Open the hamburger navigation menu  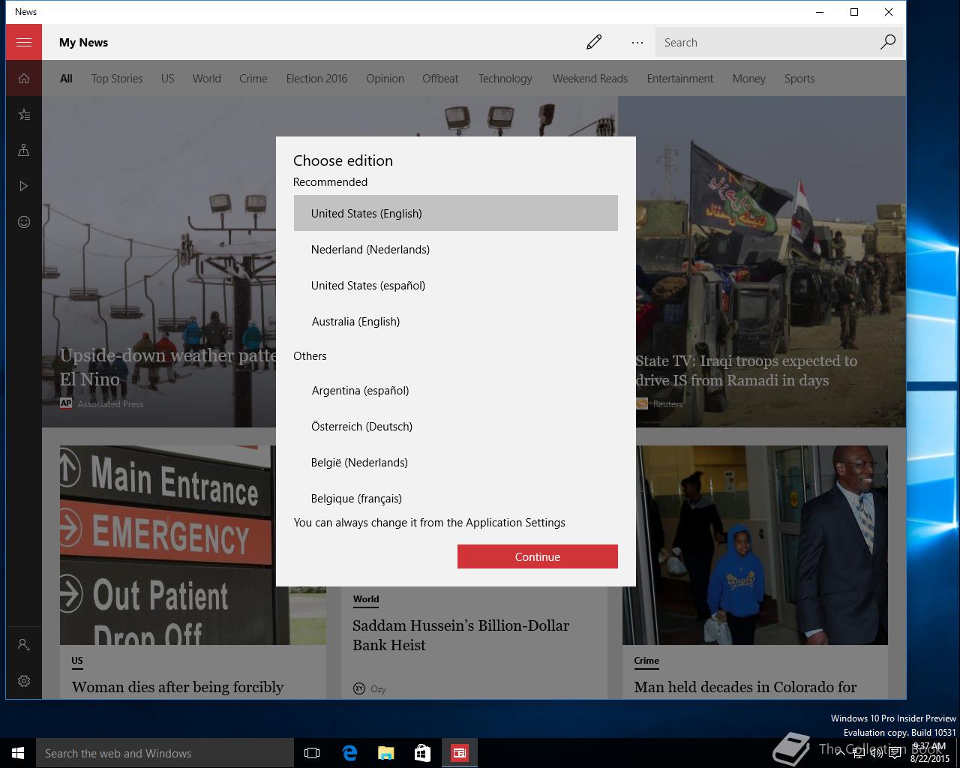24,42
